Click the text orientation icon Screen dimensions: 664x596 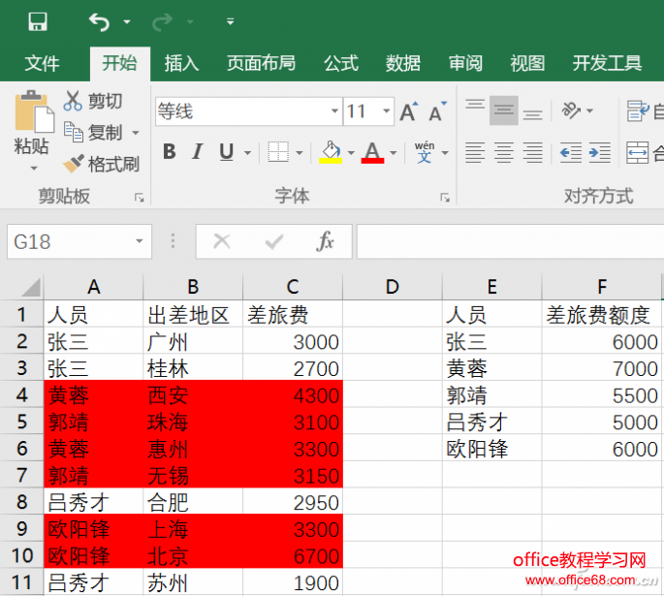571,110
